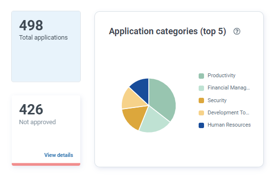Screen dimensions: 274x176
Task: Click the Human Resources legend color swatch
Action: click(x=201, y=125)
